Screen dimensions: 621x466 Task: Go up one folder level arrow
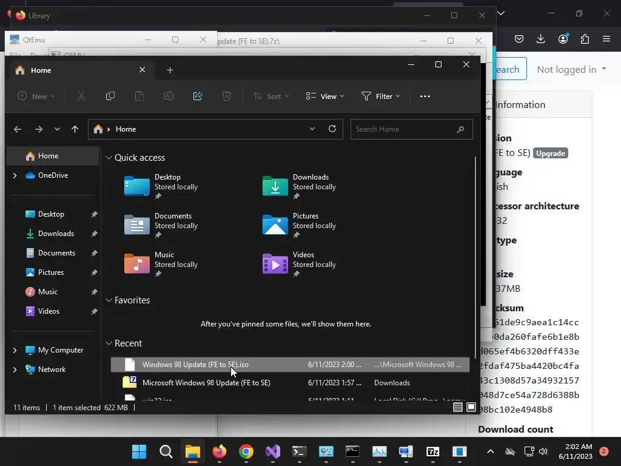(x=75, y=129)
